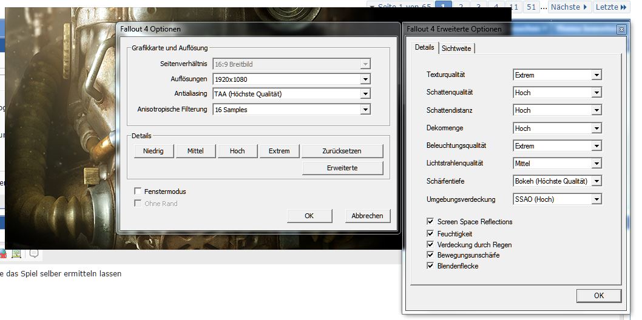Select the Details tab in advanced options
This screenshot has height=320, width=642.
[x=425, y=47]
